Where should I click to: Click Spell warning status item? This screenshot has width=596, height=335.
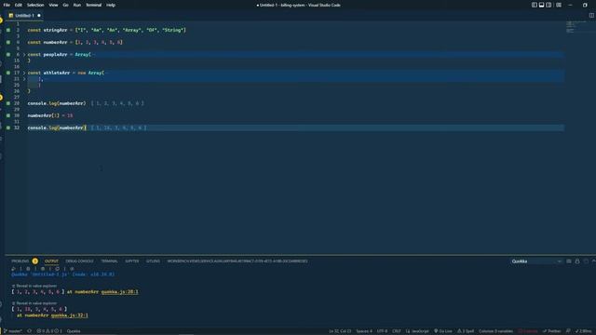(x=466, y=331)
